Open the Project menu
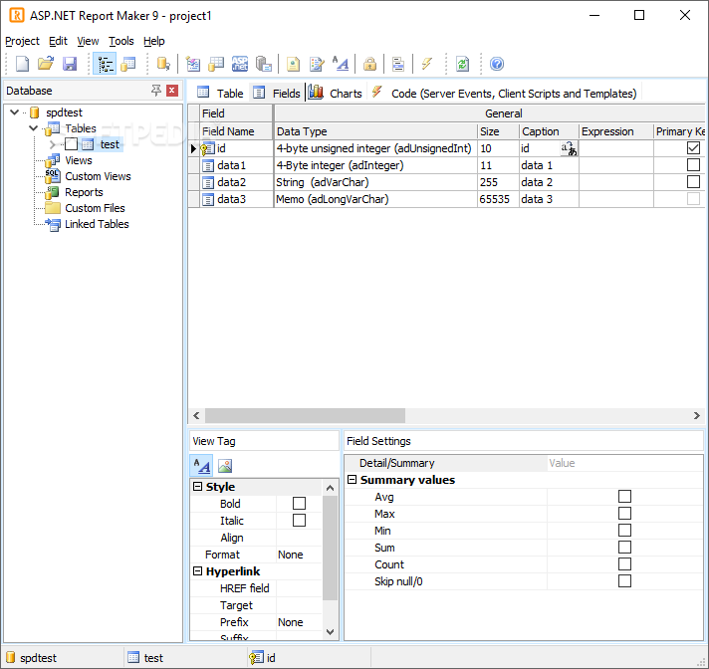The height and width of the screenshot is (669, 709). point(22,41)
